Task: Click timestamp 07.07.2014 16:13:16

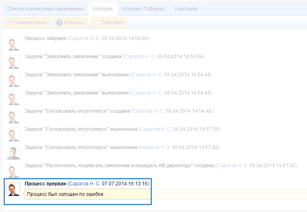Action: [x=124, y=184]
